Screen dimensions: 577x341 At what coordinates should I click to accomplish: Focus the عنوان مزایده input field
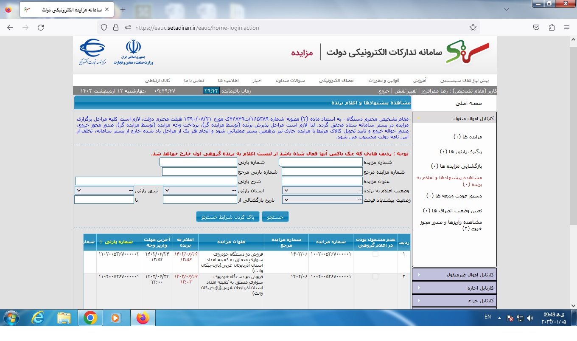[x=322, y=181]
